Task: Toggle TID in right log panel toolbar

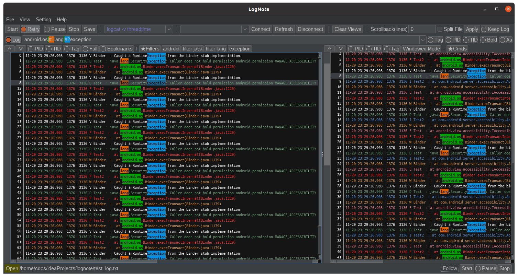Action: (373, 49)
